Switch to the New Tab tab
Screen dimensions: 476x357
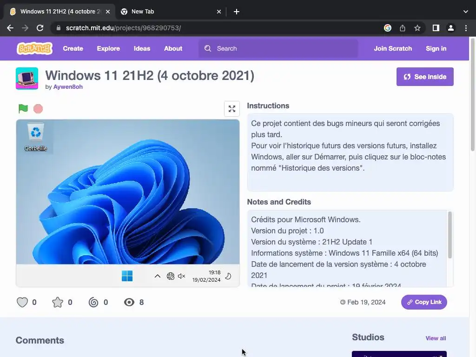click(170, 12)
